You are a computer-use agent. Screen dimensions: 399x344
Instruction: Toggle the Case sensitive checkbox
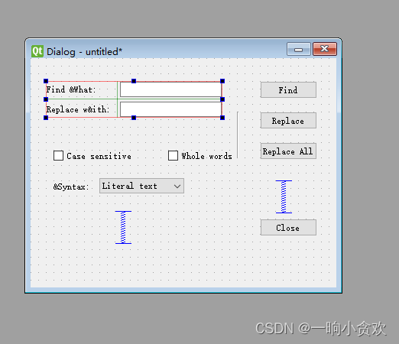[58, 155]
